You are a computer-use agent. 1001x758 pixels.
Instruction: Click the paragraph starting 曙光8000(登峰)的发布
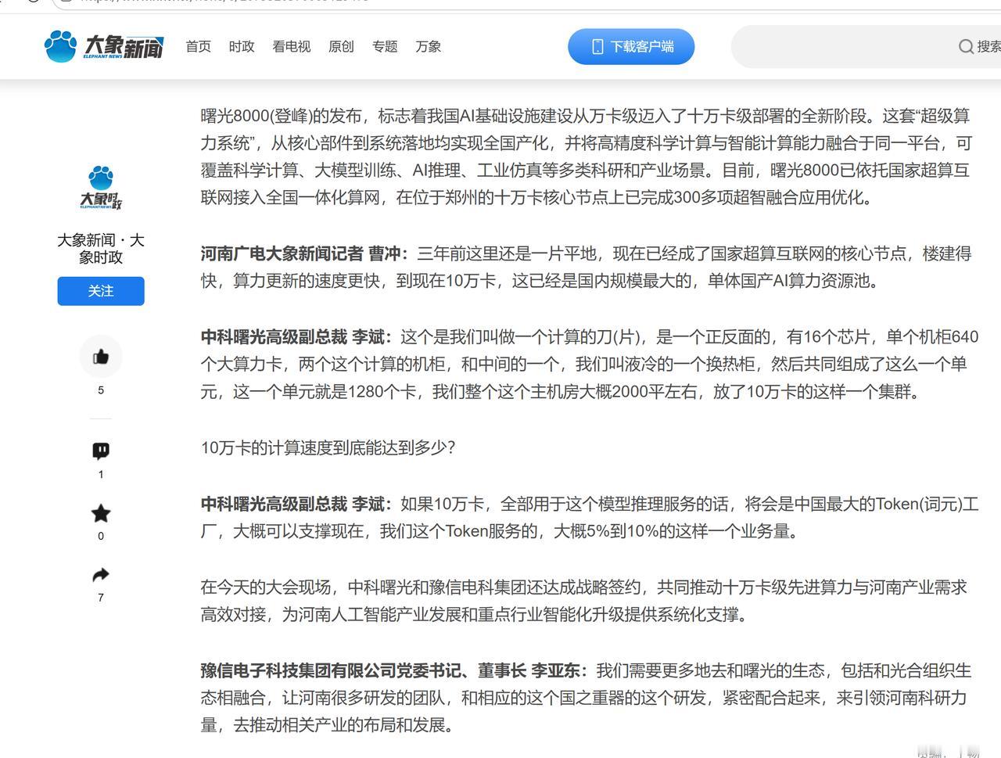pyautogui.click(x=586, y=156)
